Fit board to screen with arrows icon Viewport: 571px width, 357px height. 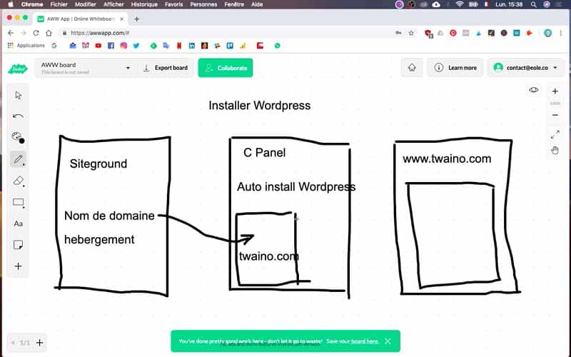pyautogui.click(x=555, y=134)
